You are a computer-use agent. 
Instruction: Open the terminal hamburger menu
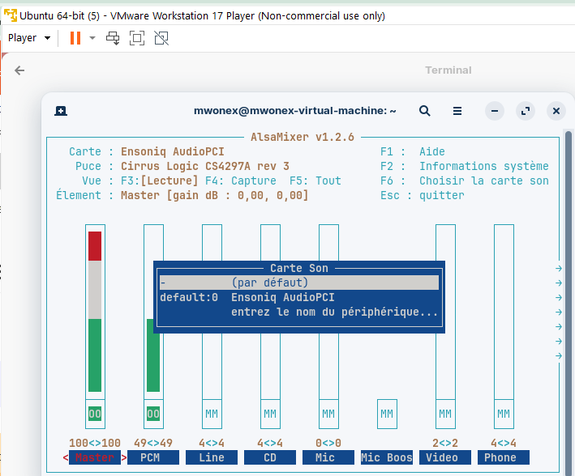457,111
